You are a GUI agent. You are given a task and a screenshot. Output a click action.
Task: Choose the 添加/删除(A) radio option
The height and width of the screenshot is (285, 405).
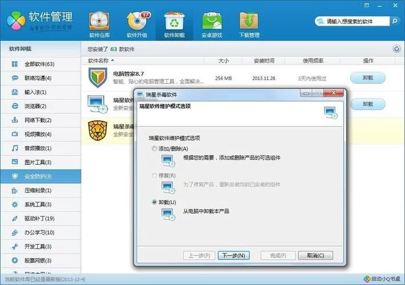coord(154,149)
